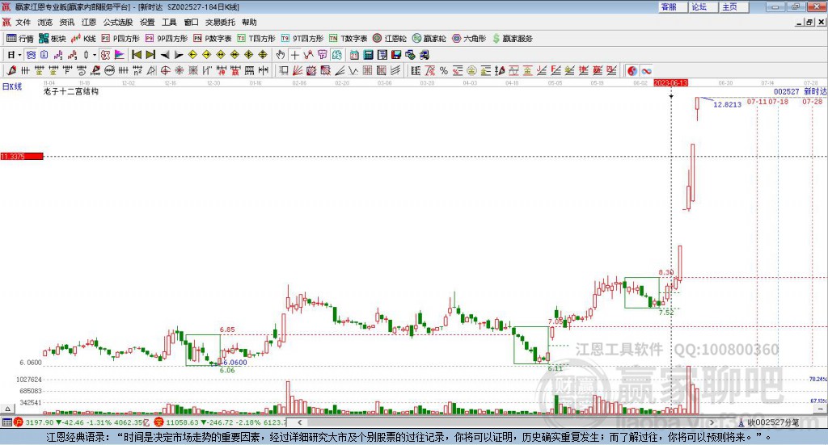The image size is (828, 445).
Task: Expand the 日 period dropdown arrow
Action: (20, 55)
